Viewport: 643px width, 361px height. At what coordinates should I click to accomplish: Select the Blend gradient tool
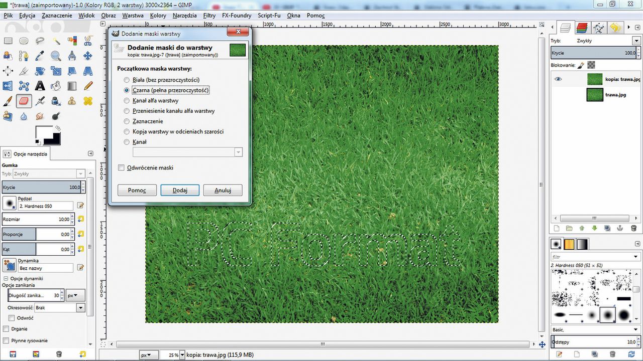(72, 86)
